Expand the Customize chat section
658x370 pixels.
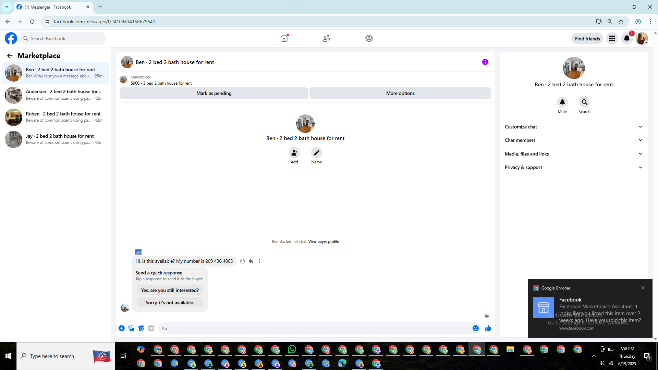(x=574, y=127)
